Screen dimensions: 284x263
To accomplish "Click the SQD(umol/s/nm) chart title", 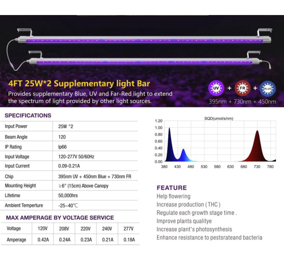I will (218, 119).
